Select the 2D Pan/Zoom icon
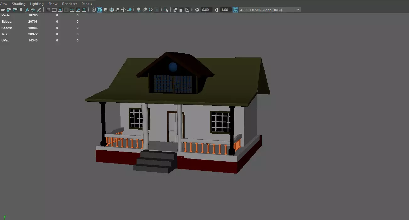Viewport: 409px width, 220px height. [33, 10]
